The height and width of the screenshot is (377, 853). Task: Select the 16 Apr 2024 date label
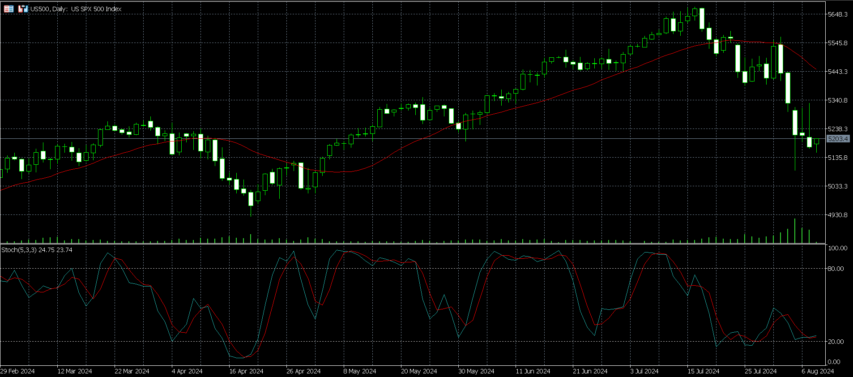(246, 371)
